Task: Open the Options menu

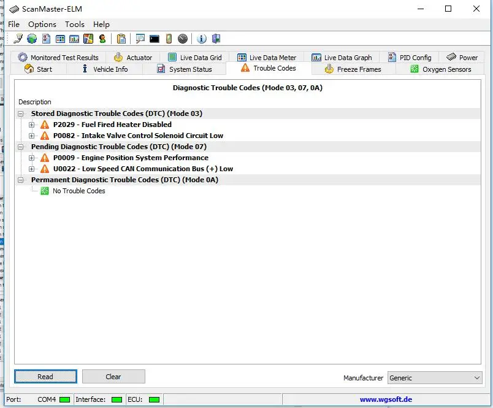Action: click(42, 24)
